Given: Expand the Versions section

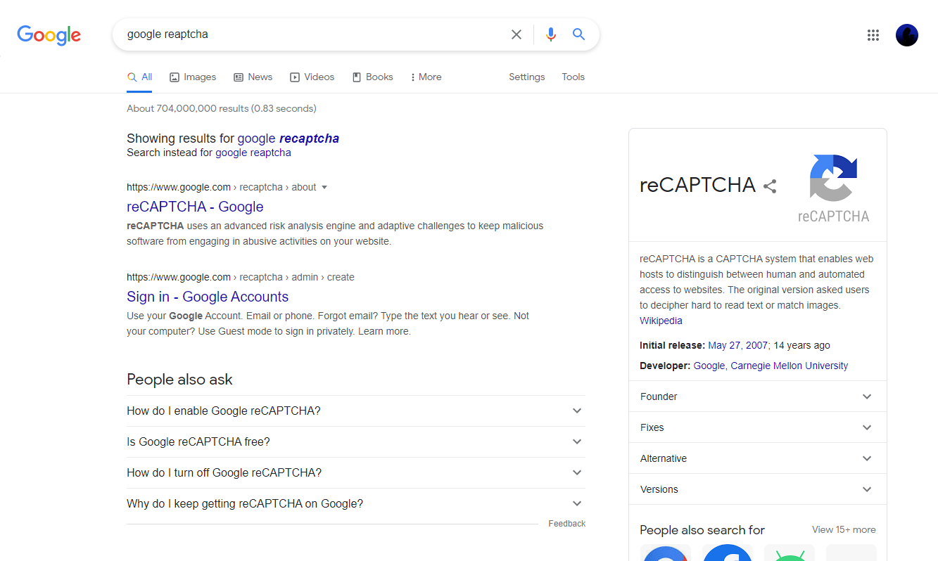Looking at the screenshot, I should pyautogui.click(x=756, y=489).
